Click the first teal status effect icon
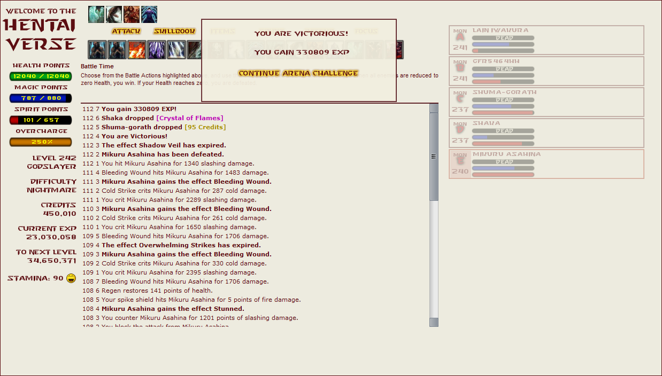662x376 pixels. (96, 14)
